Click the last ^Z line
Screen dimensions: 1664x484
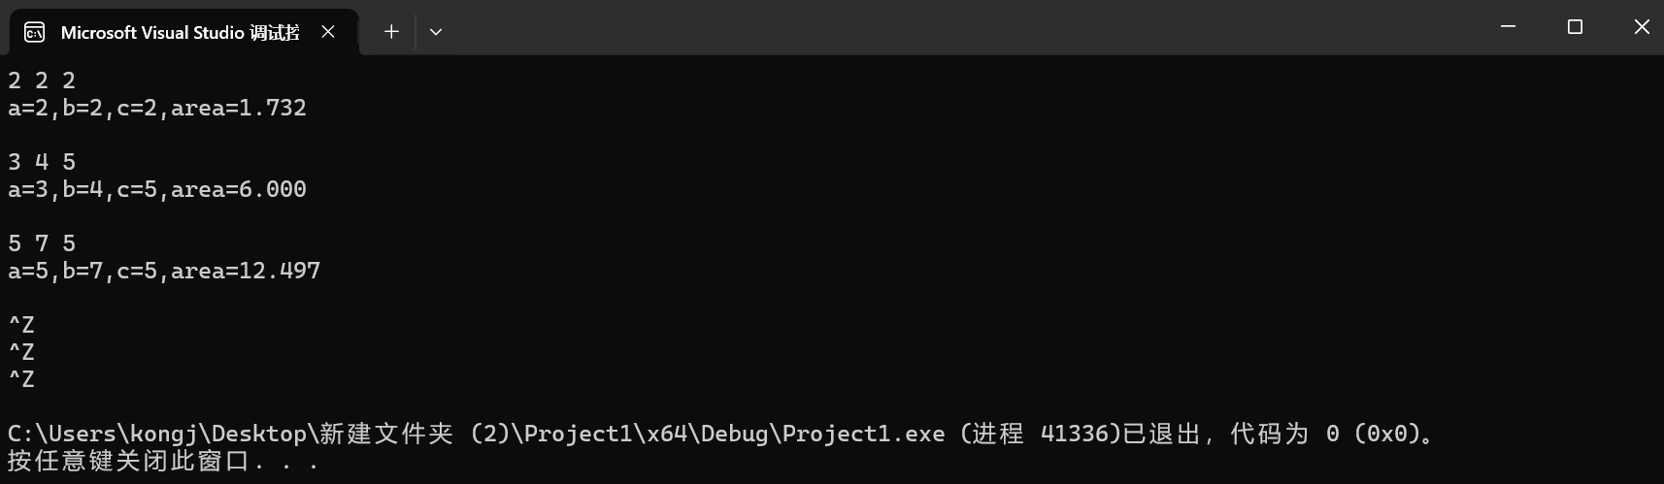[21, 379]
